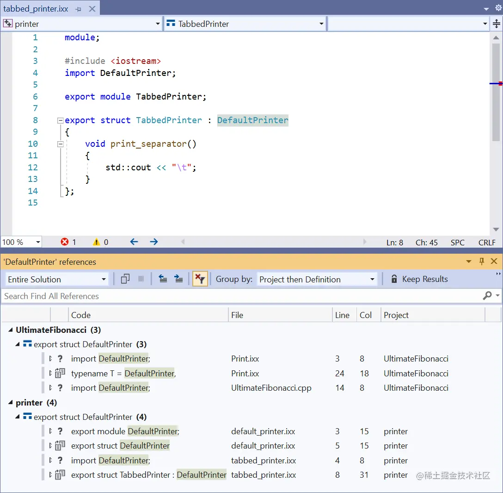Image resolution: width=503 pixels, height=493 pixels.
Task: Click the editor scroll up arrow
Action: 496,37
